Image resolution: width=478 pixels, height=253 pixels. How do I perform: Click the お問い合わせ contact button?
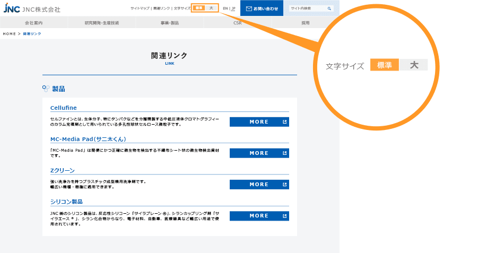click(262, 8)
